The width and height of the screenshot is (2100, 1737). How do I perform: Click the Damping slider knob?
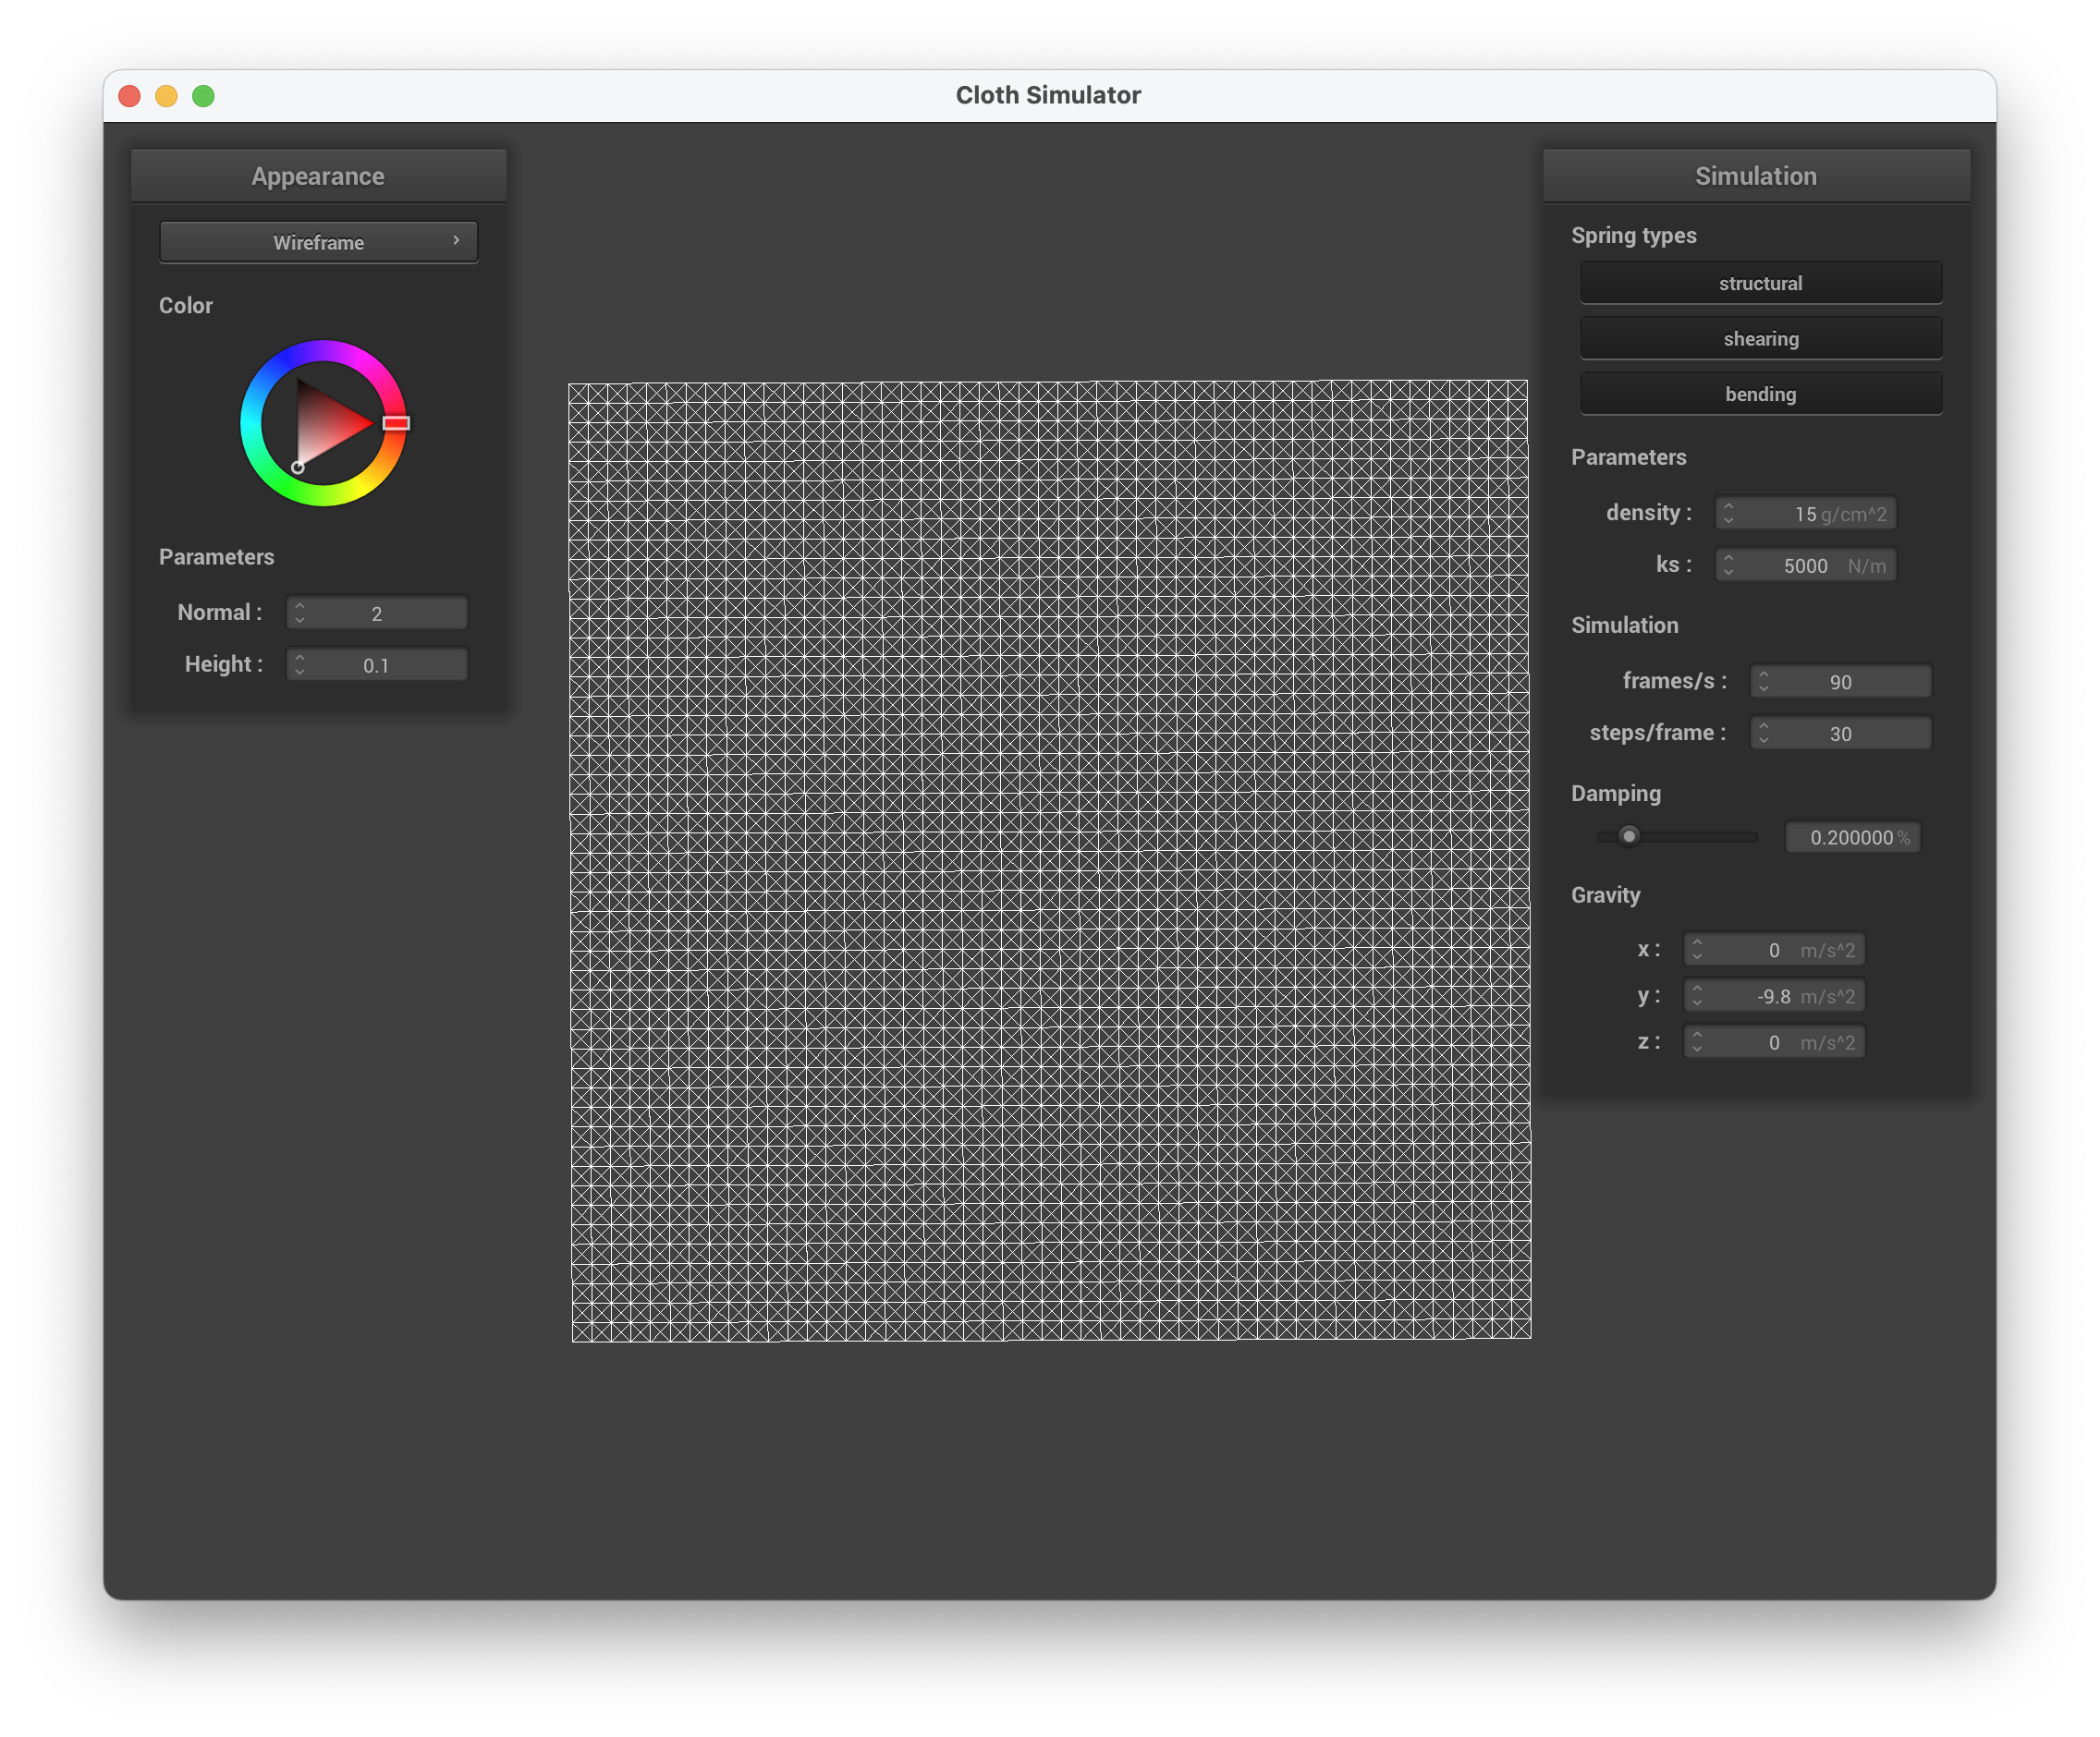pos(1629,836)
